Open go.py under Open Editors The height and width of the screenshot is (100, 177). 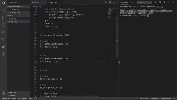[17, 10]
